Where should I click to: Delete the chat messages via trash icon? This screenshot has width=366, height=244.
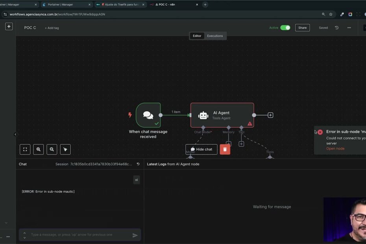[x=225, y=149]
